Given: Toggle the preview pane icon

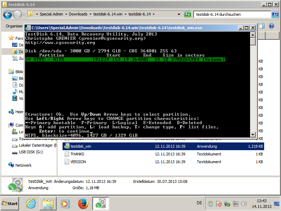Looking at the screenshot, I should 262,26.
